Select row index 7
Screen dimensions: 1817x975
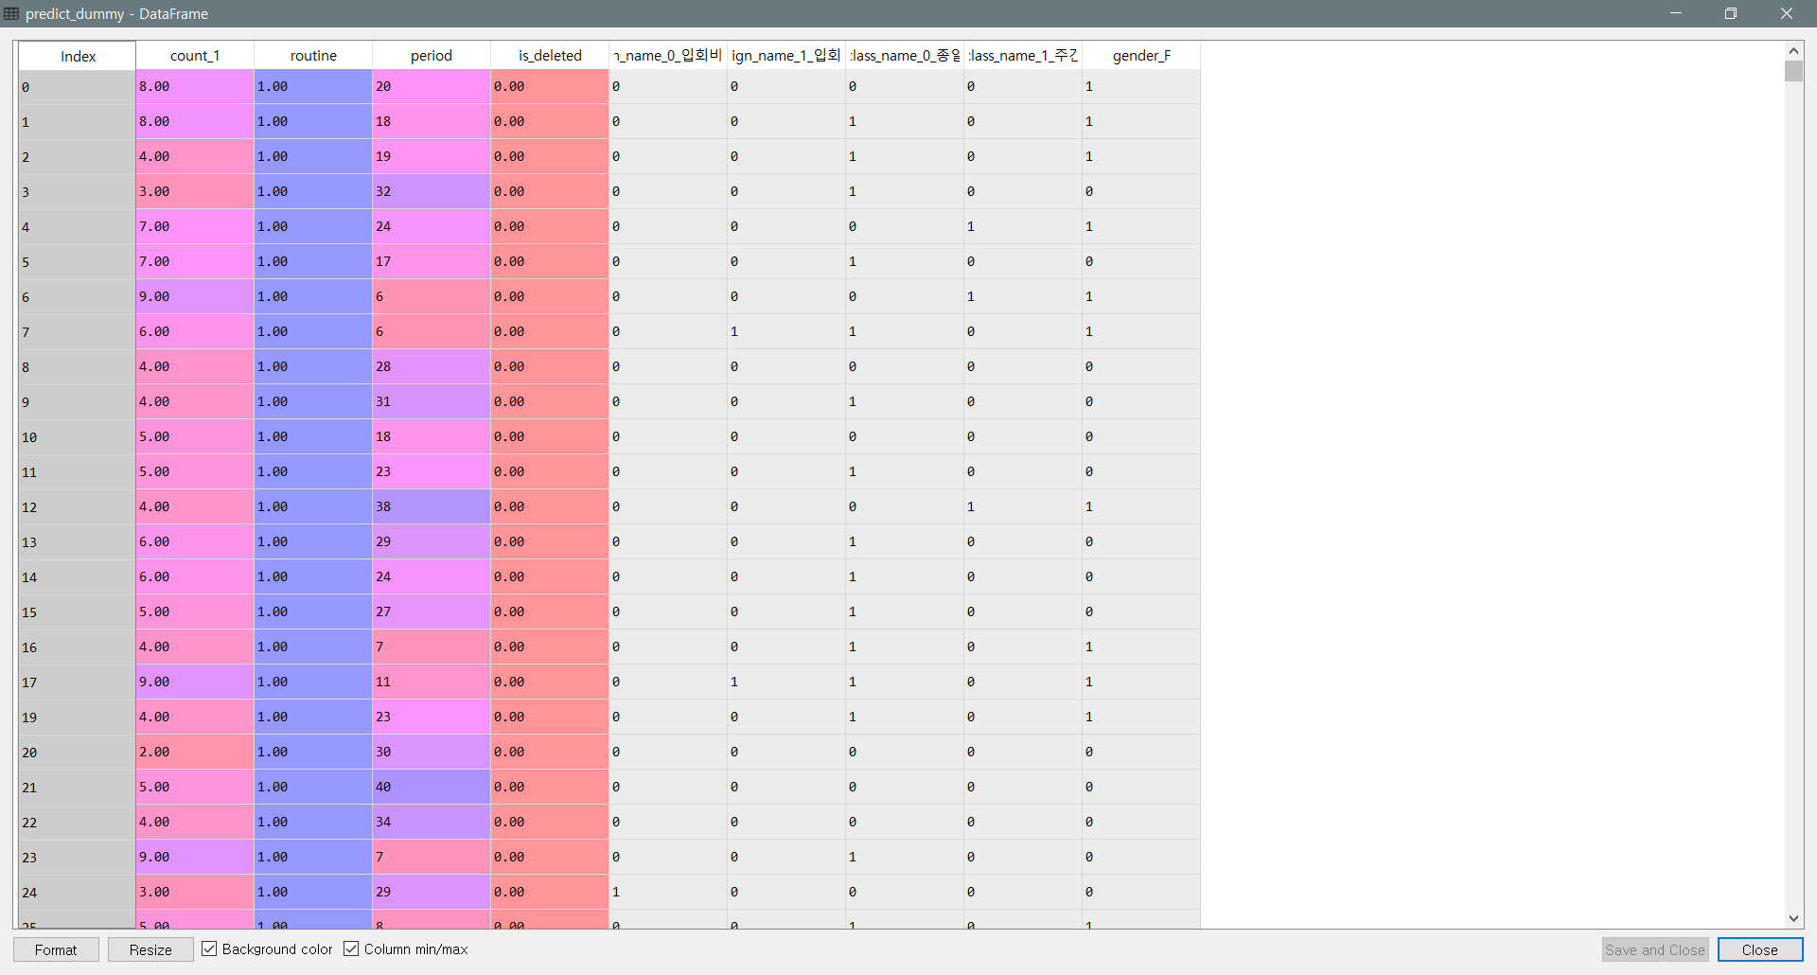point(77,332)
